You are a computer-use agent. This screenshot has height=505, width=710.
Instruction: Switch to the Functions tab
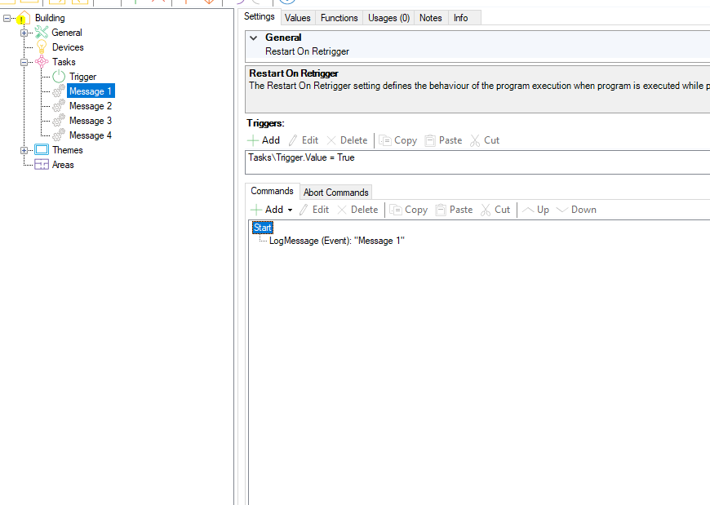[x=339, y=18]
